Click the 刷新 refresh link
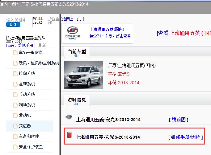This screenshot has height=155, width=211. 42,45
